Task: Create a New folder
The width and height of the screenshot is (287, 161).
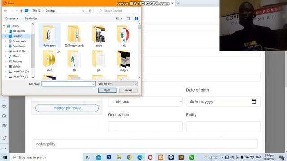Action: [x=31, y=18]
